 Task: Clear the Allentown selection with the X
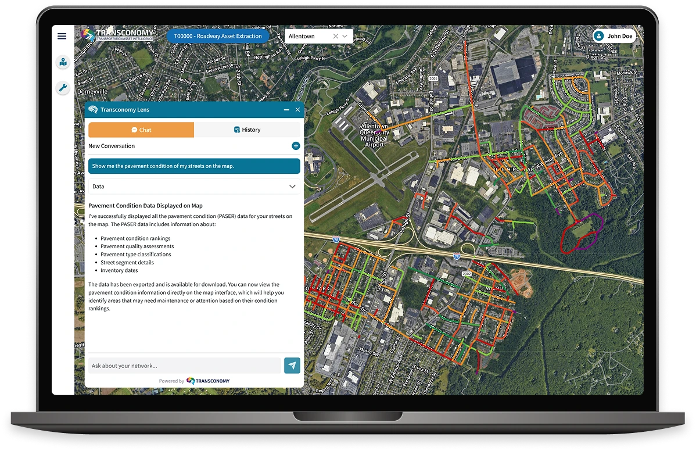pos(335,35)
